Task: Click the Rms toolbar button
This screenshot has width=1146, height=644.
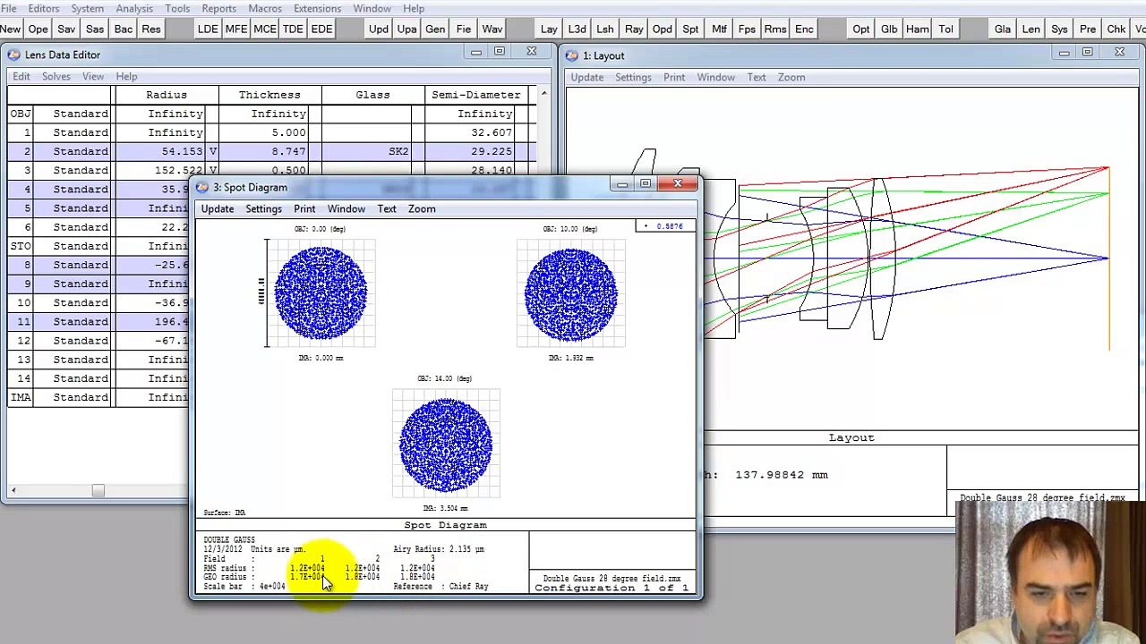Action: (x=776, y=29)
